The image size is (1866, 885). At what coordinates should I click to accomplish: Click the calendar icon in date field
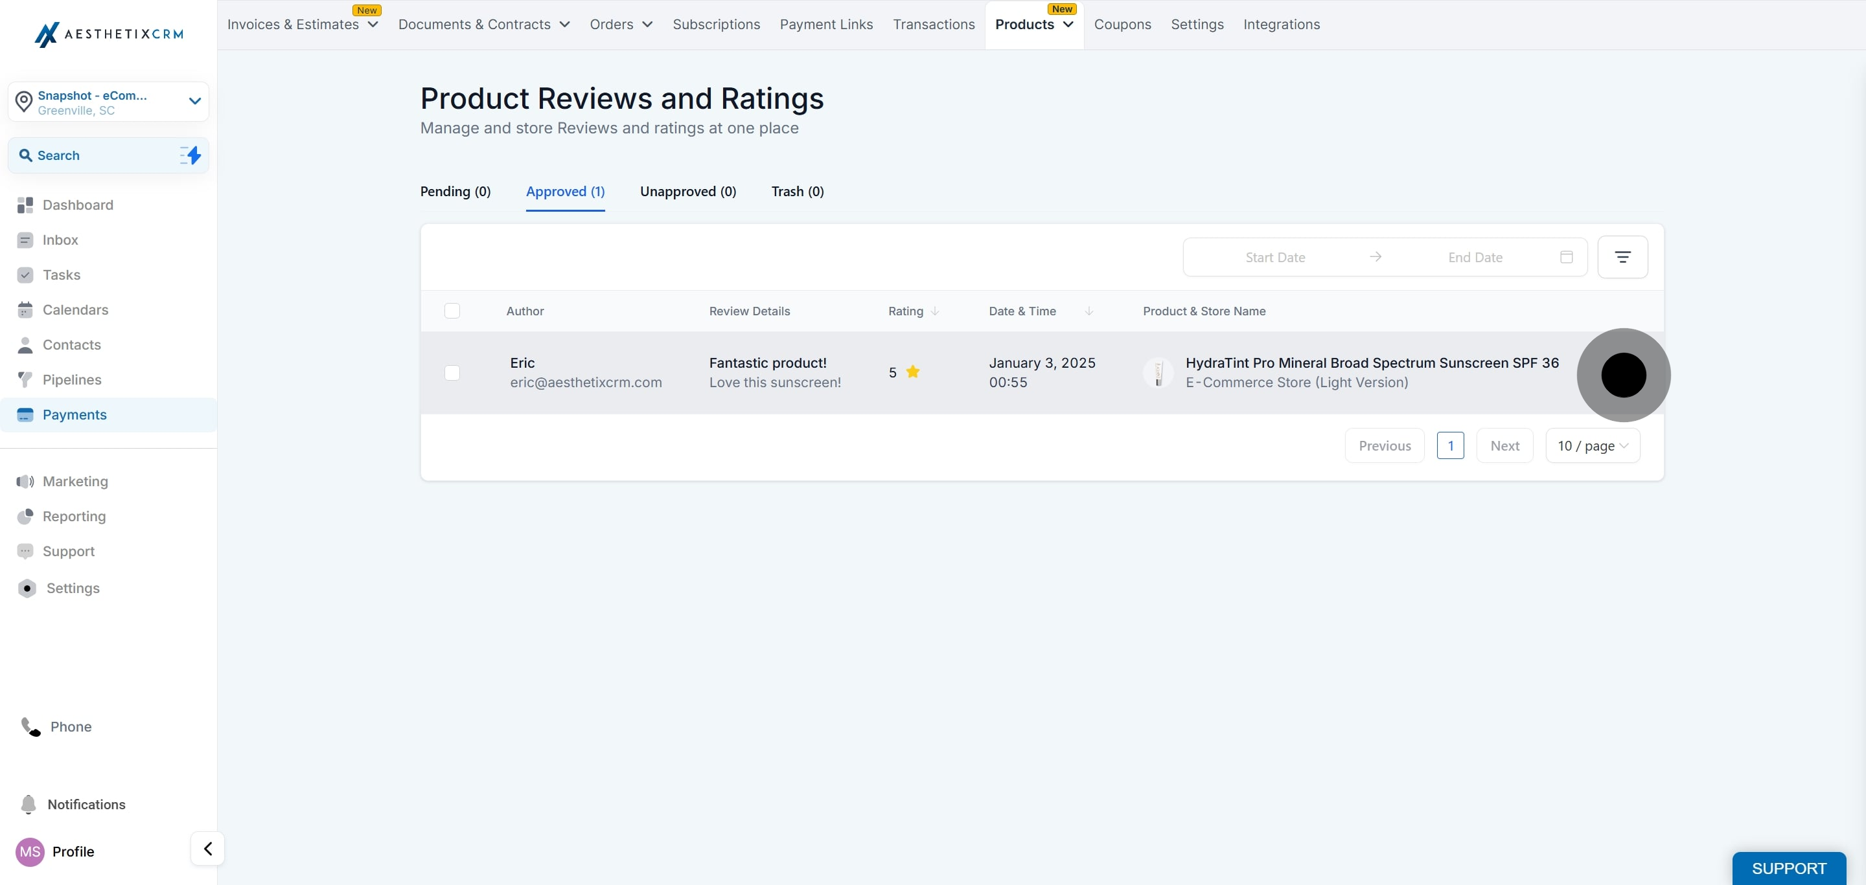click(1566, 257)
